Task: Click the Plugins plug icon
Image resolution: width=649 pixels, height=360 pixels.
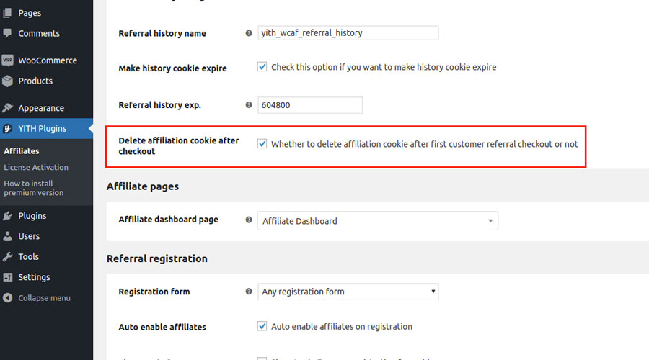Action: click(7, 216)
